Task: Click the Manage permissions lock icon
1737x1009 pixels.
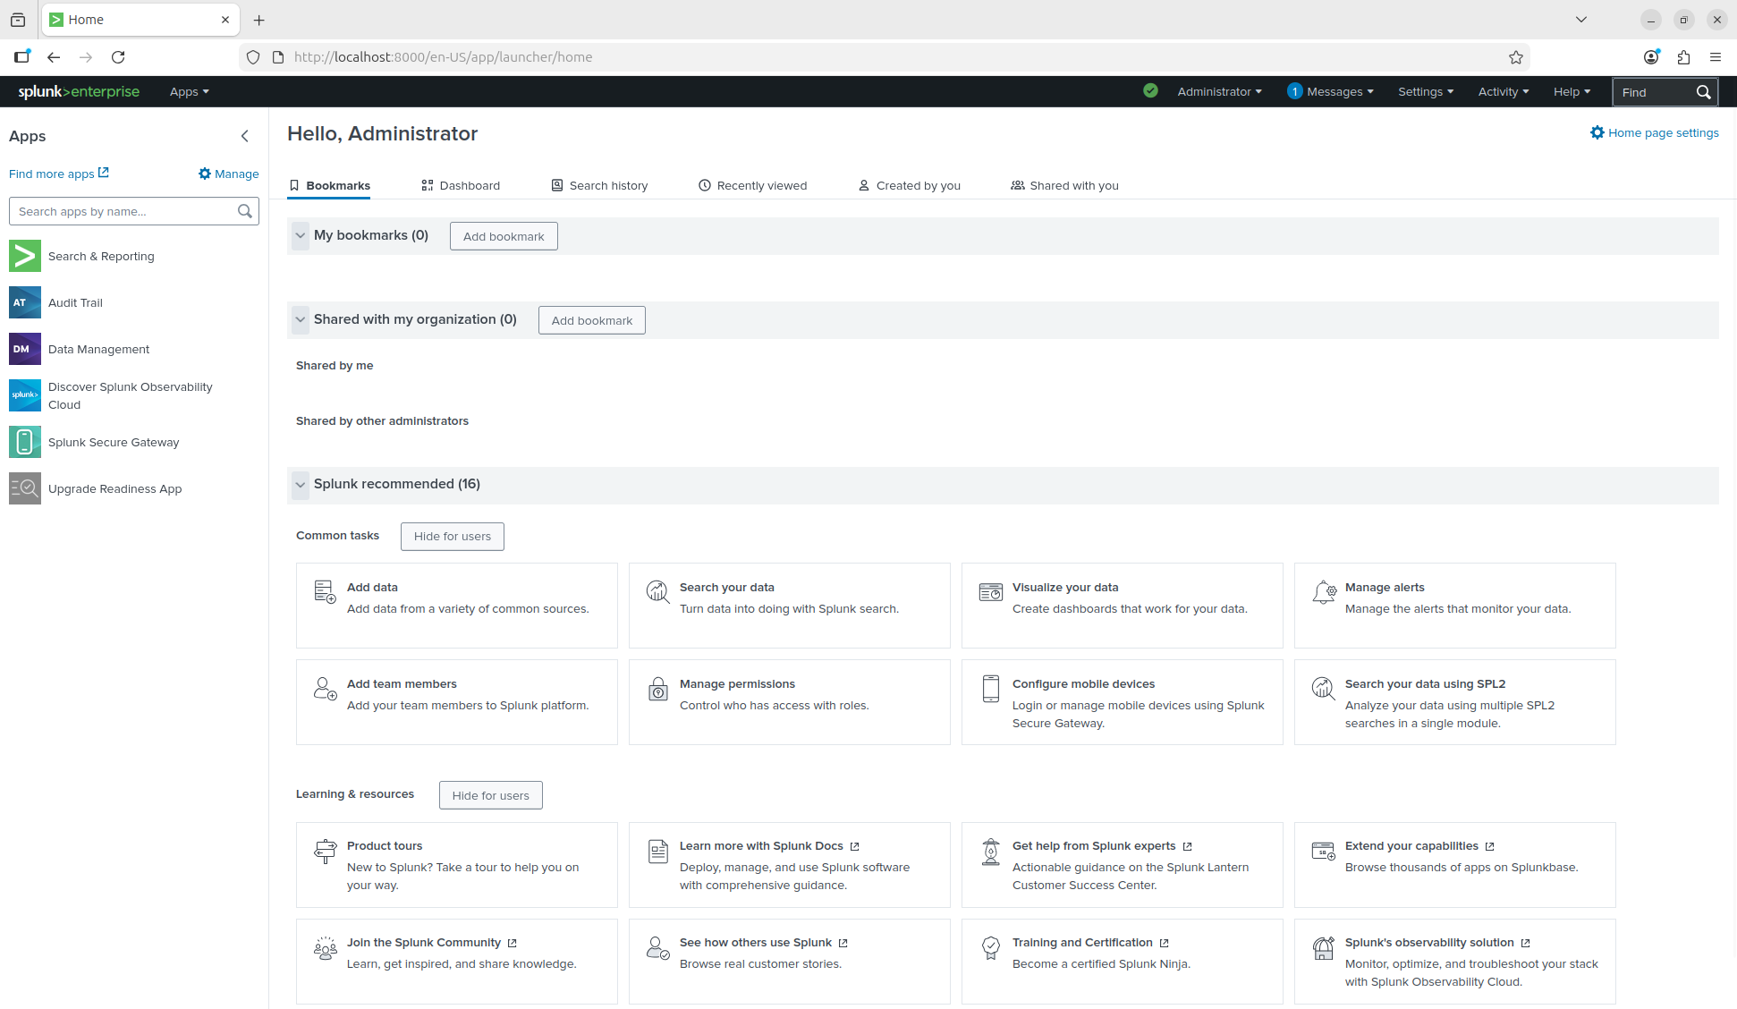Action: [x=657, y=688]
